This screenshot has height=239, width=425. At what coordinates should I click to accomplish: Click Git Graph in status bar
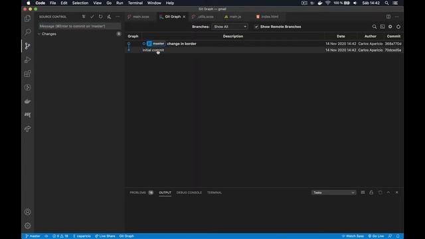click(x=127, y=236)
